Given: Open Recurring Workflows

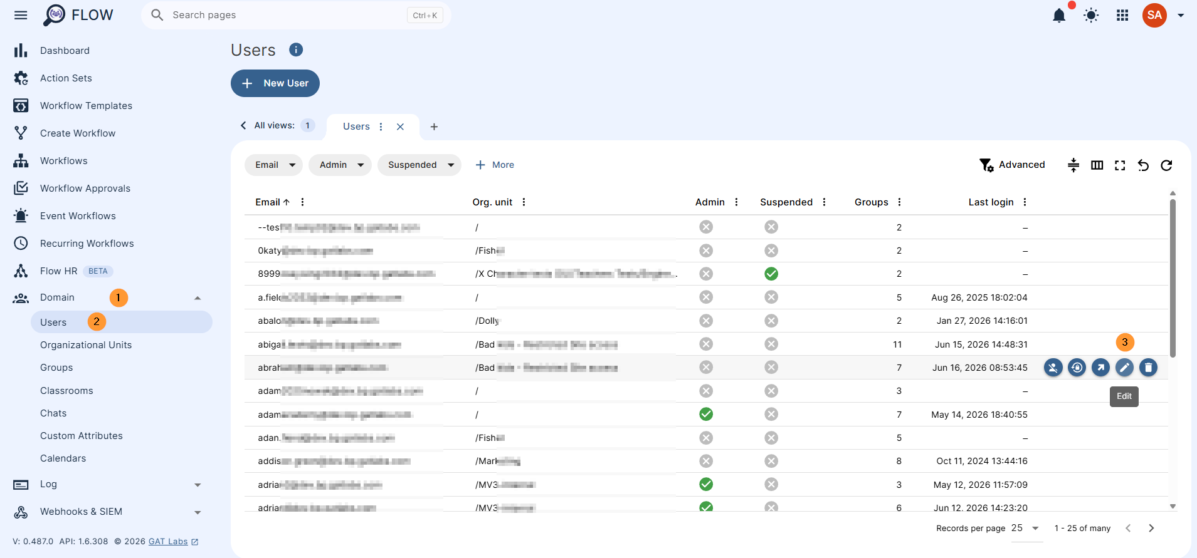Looking at the screenshot, I should (87, 244).
